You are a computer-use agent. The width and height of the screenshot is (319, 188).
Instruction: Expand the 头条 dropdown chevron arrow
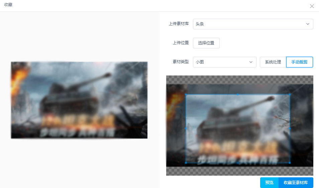tap(308, 24)
